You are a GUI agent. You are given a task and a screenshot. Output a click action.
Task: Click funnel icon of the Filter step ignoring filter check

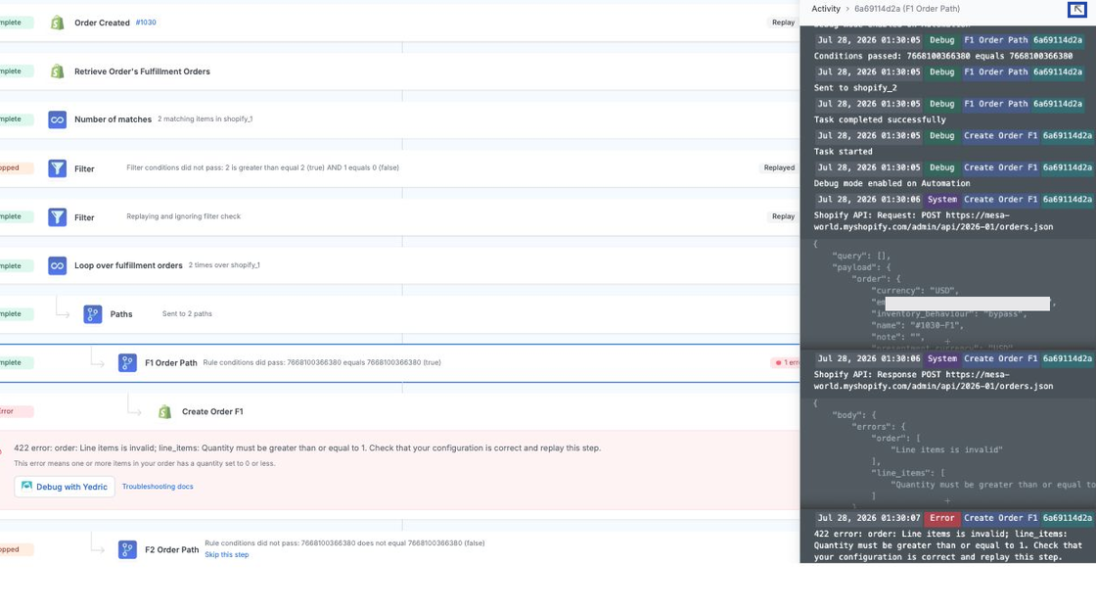tap(58, 216)
